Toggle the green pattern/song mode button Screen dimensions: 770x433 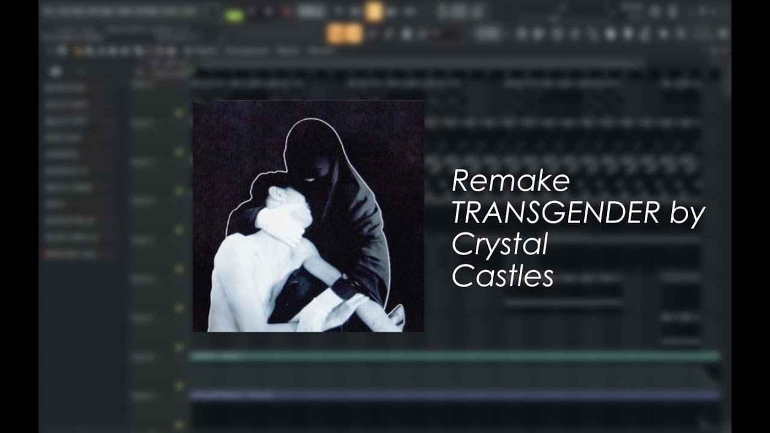point(235,14)
